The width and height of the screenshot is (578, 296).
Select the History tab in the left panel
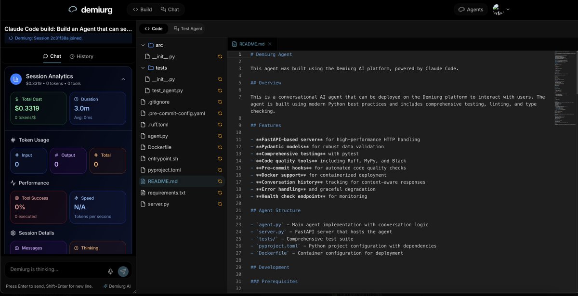tap(81, 56)
